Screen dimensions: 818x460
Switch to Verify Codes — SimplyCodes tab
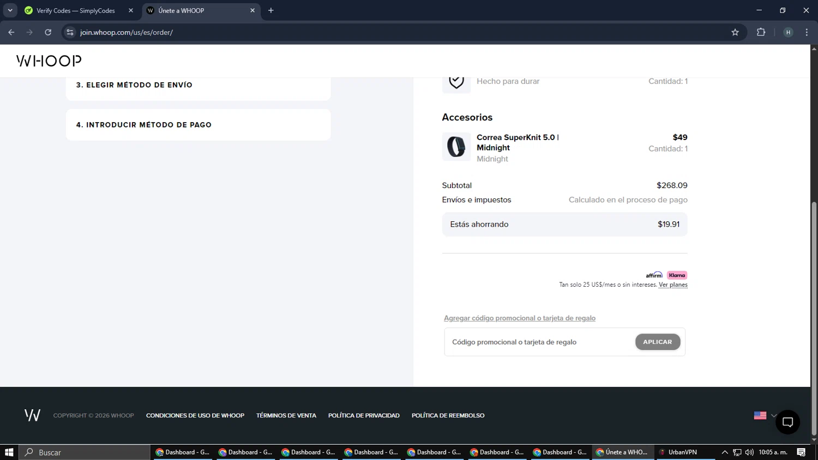tap(75, 10)
